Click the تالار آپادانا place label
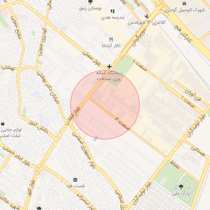Image resolution: width=210 pixels, height=210 pixels. click(x=111, y=46)
